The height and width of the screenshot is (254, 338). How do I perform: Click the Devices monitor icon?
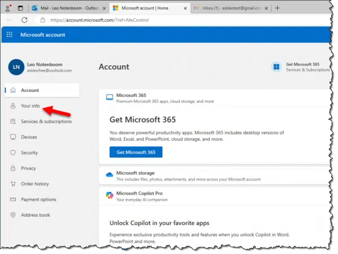coord(13,137)
